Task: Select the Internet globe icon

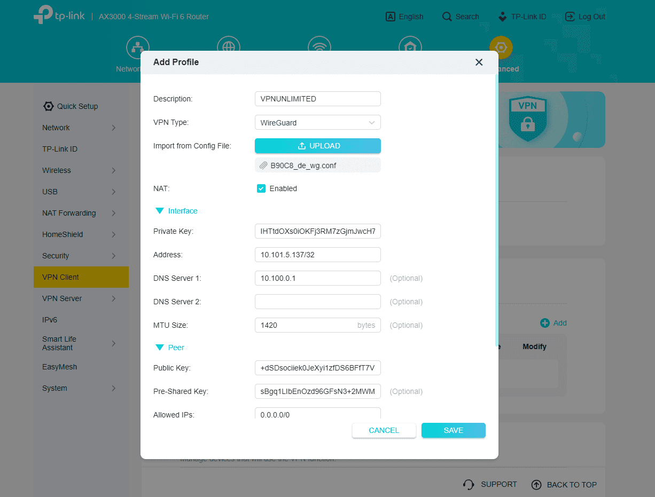Action: point(229,47)
